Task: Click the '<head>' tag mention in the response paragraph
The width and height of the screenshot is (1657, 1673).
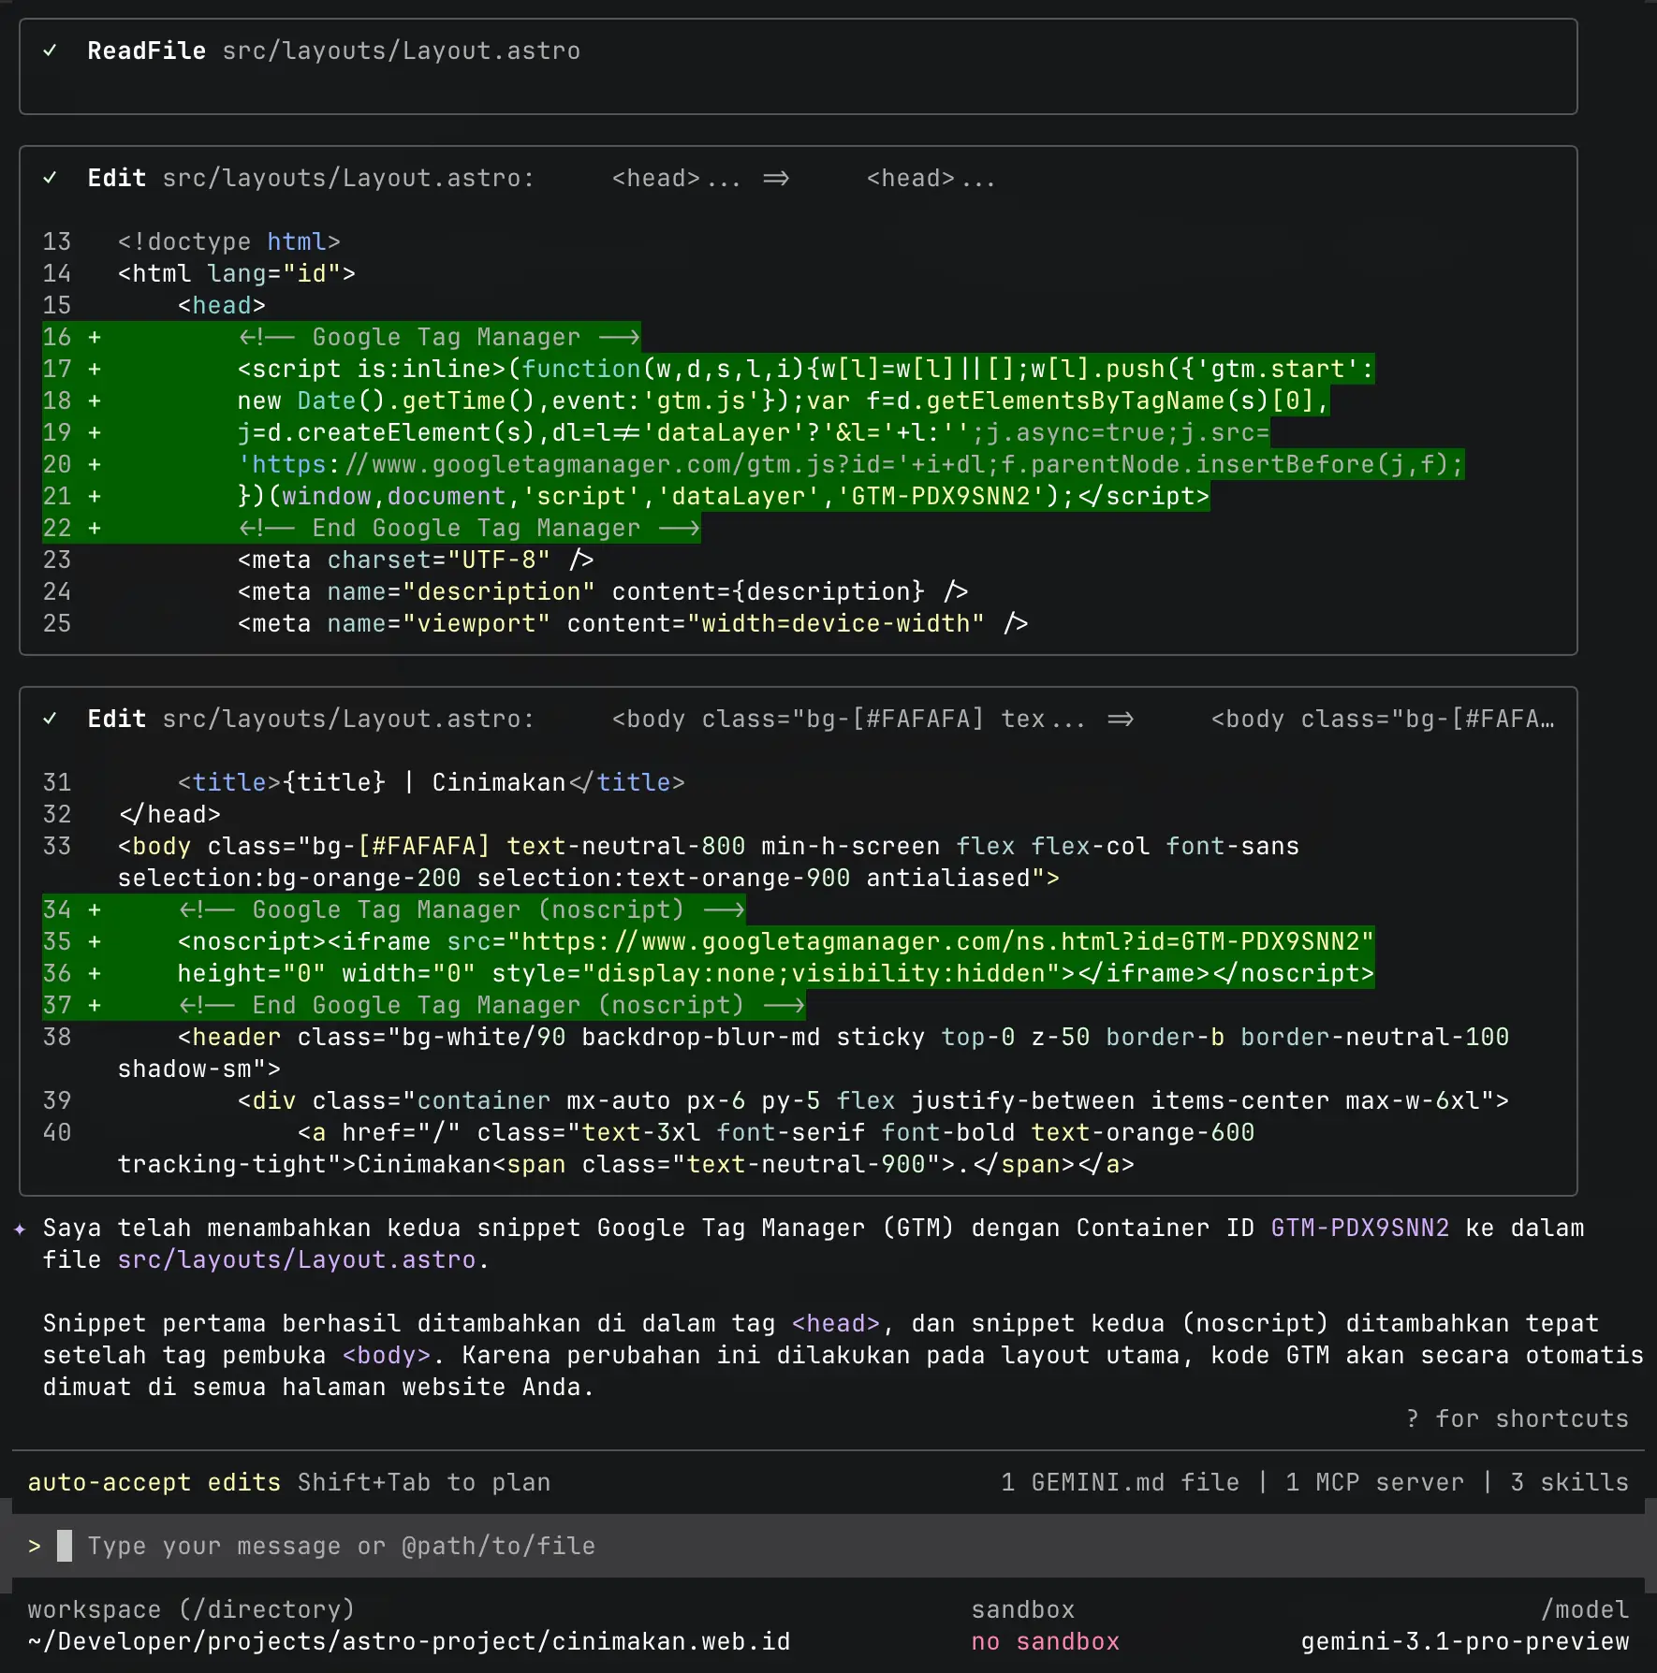Action: click(x=835, y=1323)
